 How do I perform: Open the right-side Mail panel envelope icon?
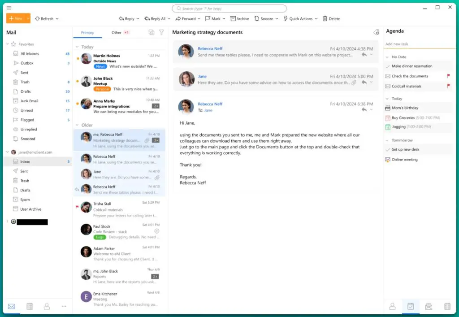click(429, 306)
